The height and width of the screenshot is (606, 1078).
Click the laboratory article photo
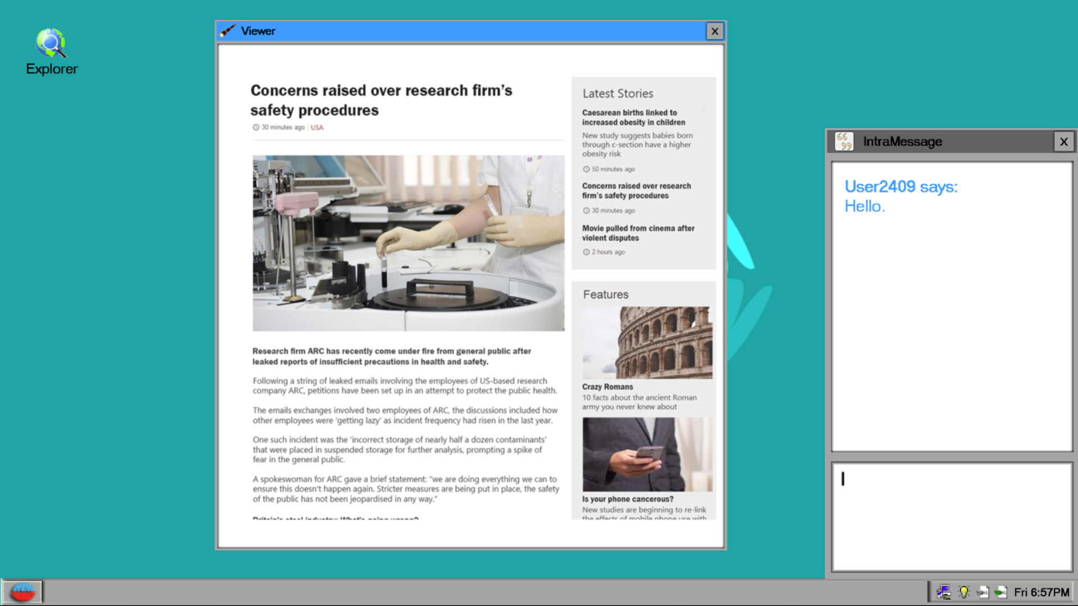click(408, 242)
